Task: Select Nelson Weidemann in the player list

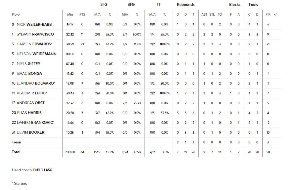Action: tap(36, 54)
